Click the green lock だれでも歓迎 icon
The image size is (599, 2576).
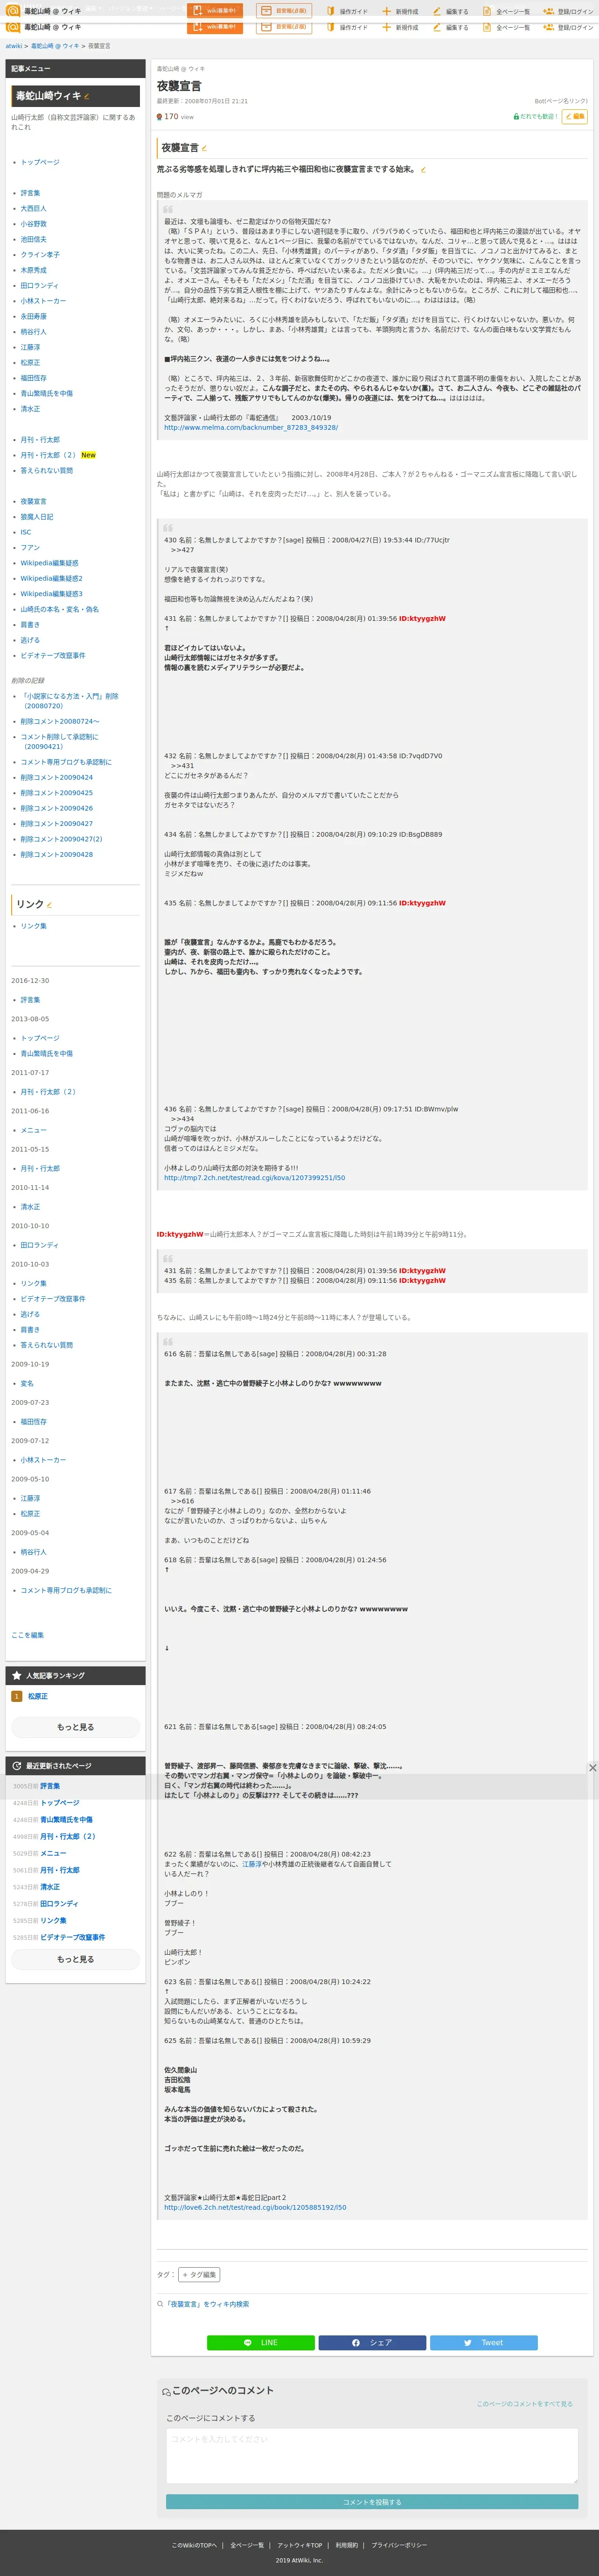pos(516,117)
